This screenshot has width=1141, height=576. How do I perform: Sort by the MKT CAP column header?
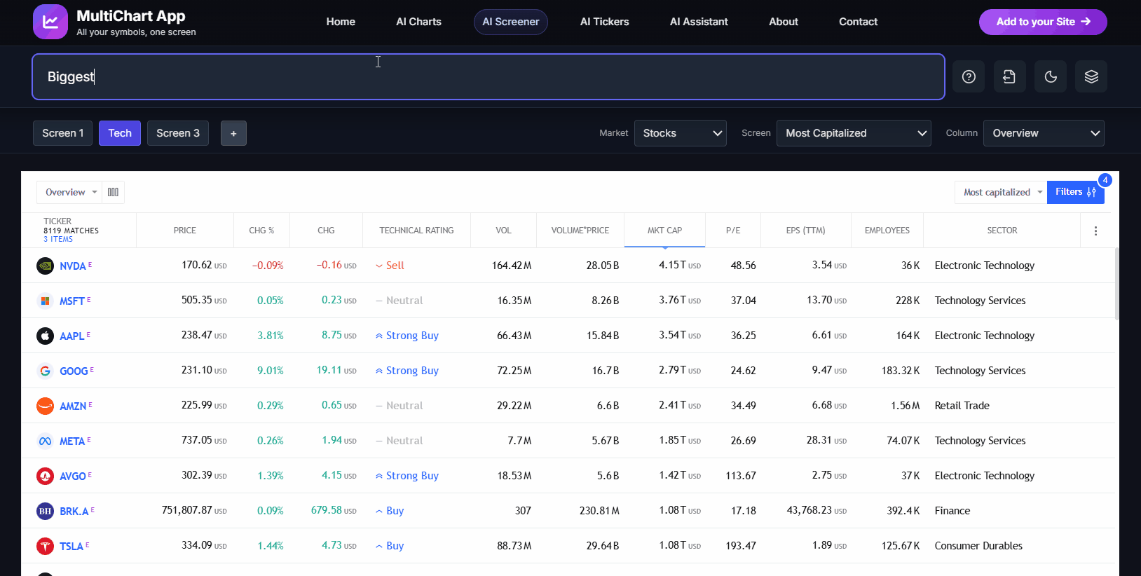(664, 231)
